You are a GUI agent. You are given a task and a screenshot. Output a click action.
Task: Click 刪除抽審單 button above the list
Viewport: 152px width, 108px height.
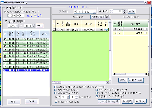tap(101, 17)
